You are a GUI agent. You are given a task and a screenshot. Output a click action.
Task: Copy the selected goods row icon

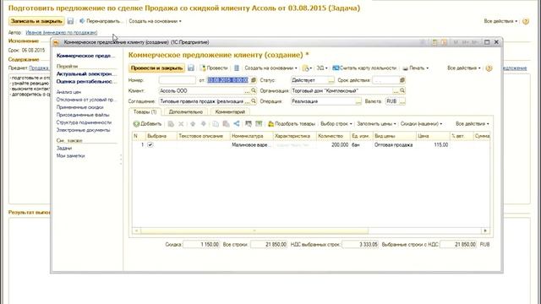click(x=171, y=124)
